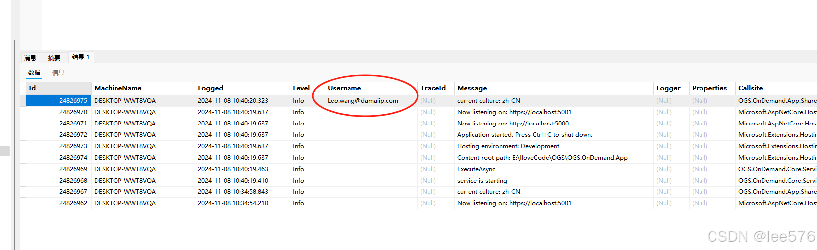Image resolution: width=817 pixels, height=250 pixels.
Task: Click the 'service is starting' message cell
Action: (x=554, y=181)
